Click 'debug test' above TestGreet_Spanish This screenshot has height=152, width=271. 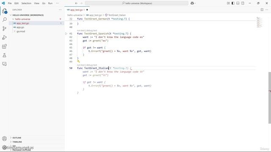pyautogui.click(x=91, y=30)
